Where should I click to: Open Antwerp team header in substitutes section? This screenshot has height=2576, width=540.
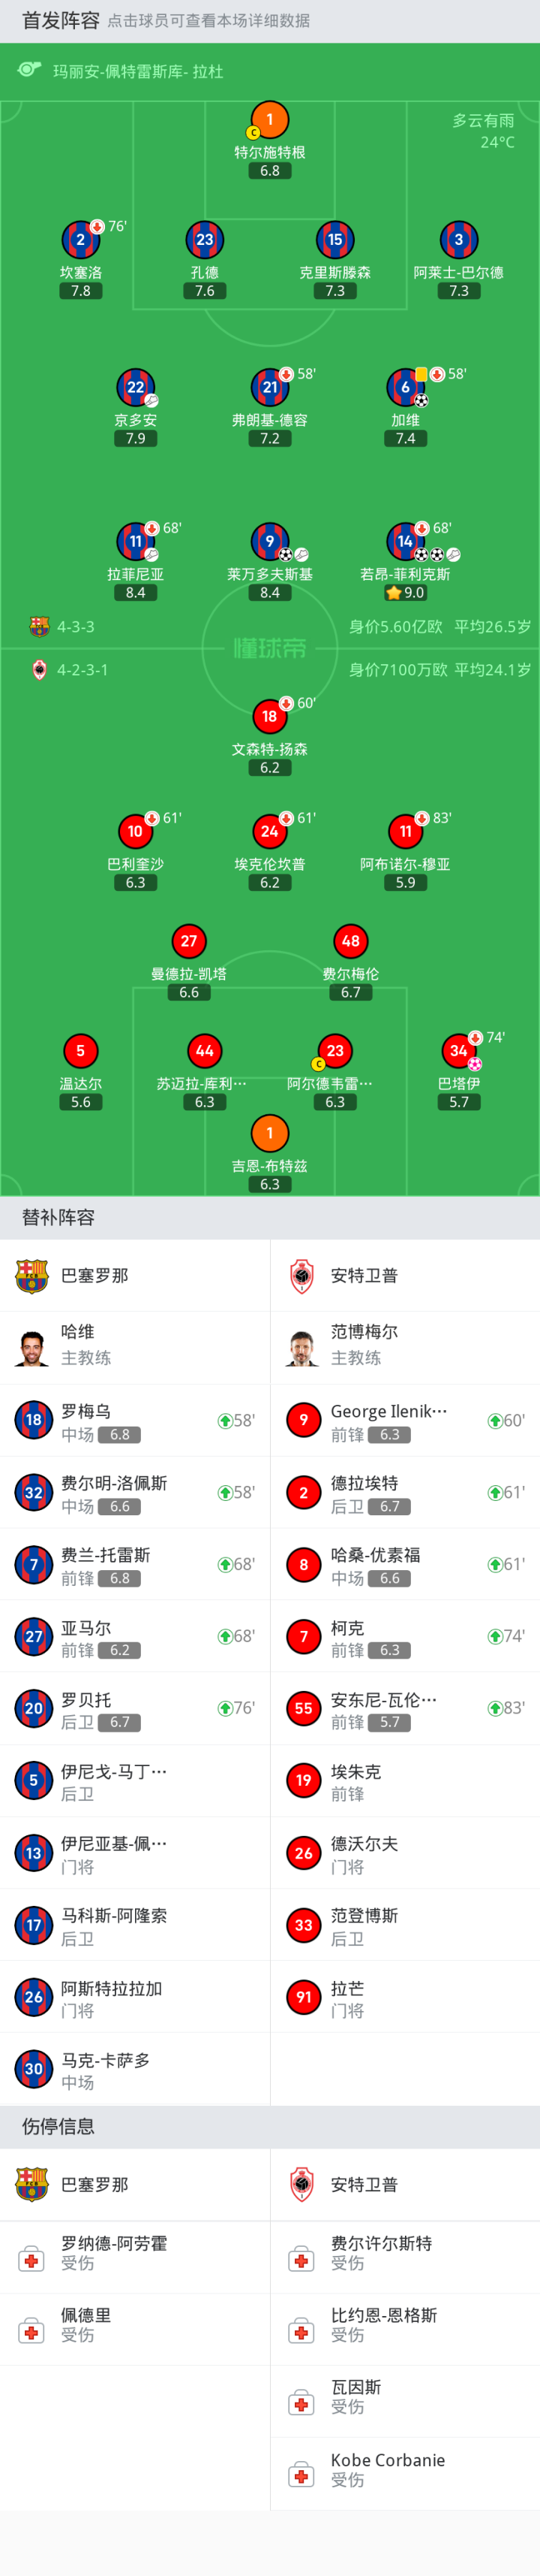click(404, 1275)
